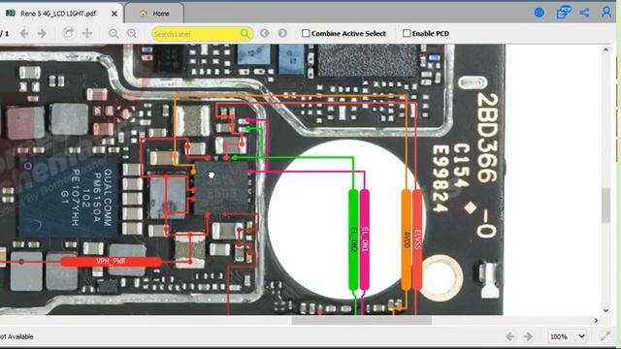Select the green EL_ON2 trace label

[x=353, y=239]
